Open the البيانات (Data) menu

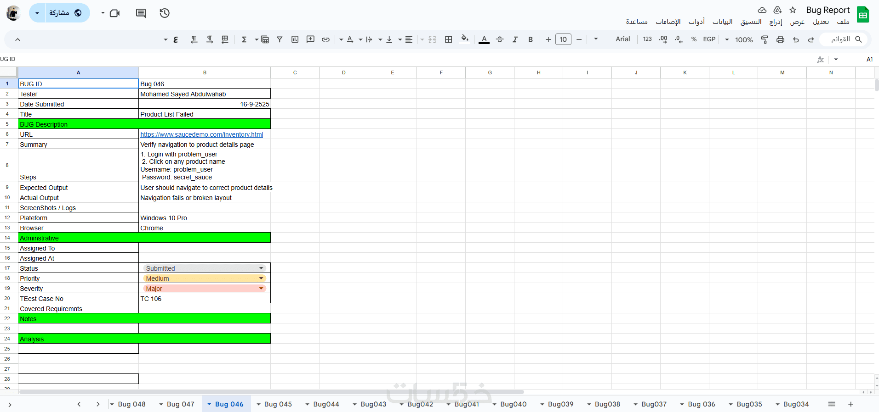(723, 22)
